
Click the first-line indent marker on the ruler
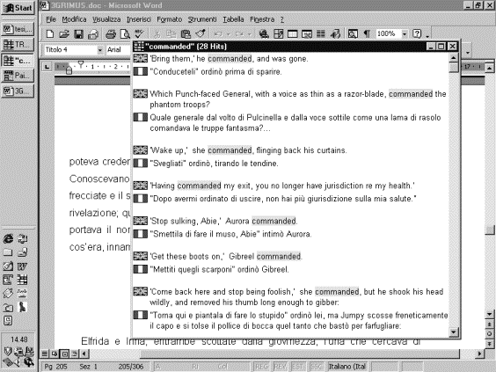pyautogui.click(x=81, y=63)
